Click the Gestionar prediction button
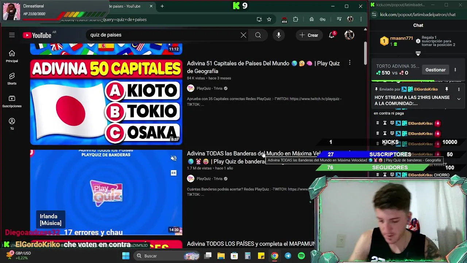Viewport: 467px width, 263px height. (435, 70)
